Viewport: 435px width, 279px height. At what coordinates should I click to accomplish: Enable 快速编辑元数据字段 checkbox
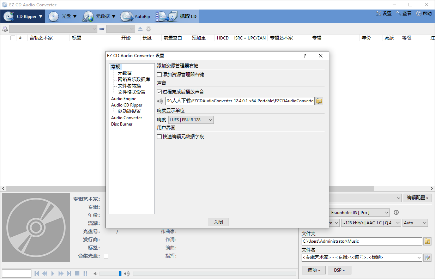pyautogui.click(x=159, y=137)
